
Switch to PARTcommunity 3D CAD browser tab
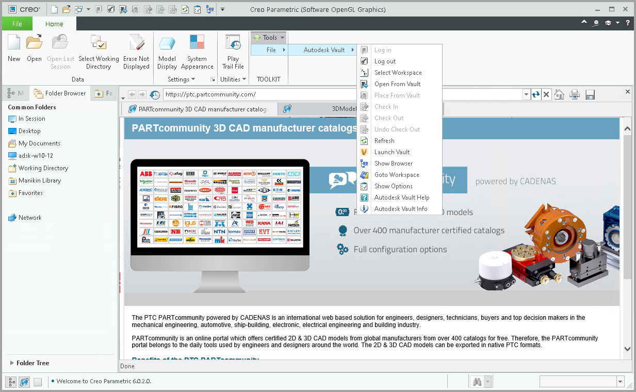click(x=199, y=109)
